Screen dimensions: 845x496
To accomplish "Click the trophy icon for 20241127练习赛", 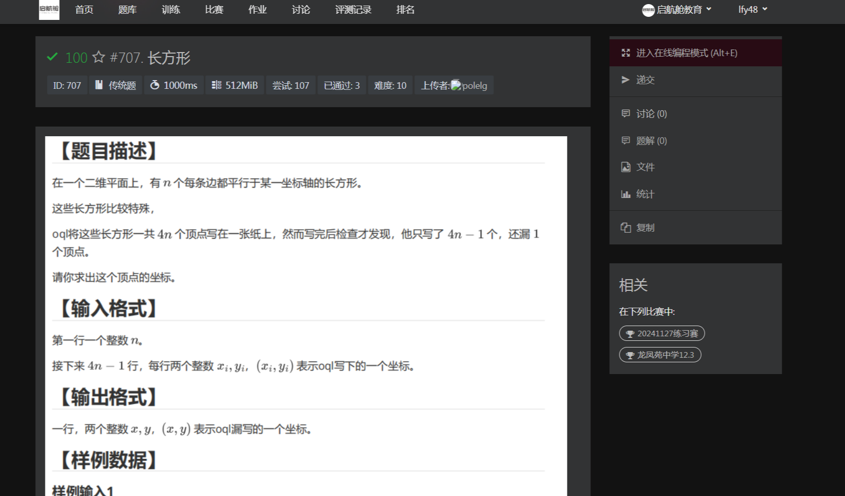I will 630,334.
